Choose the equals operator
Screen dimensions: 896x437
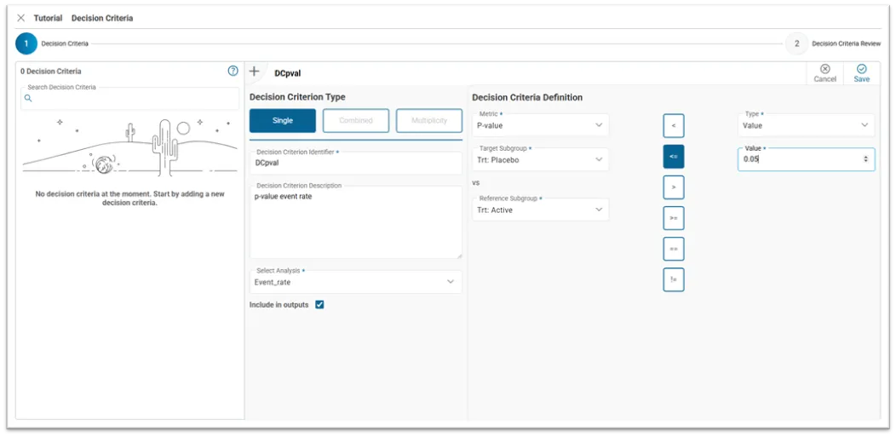pos(674,249)
